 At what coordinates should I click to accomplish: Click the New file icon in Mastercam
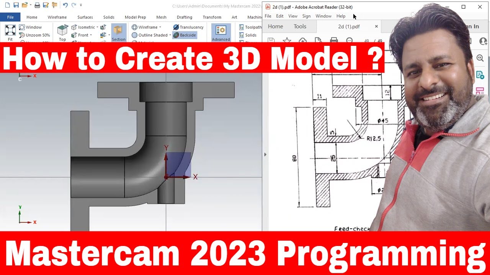click(7, 5)
